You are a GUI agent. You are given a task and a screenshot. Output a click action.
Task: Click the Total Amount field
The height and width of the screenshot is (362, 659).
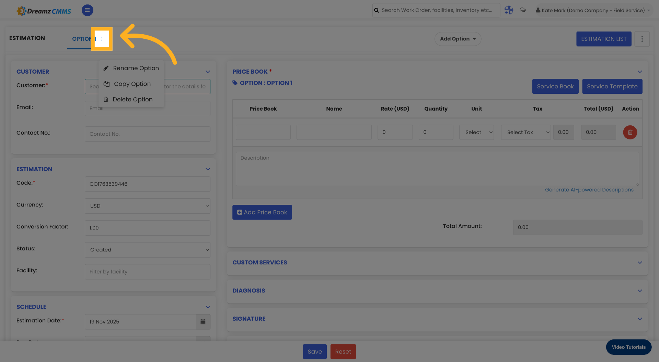tap(578, 227)
